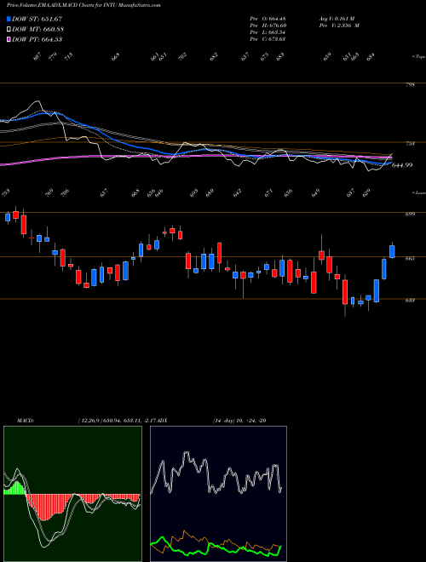Viewport: 426px width, 562px height.
Task: Click the thick blue EMA line end
Action: (389, 163)
